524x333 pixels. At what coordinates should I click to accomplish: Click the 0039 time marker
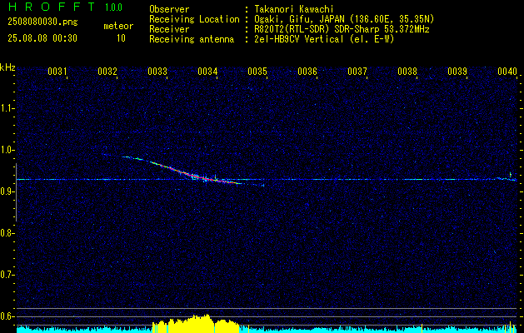coord(457,71)
